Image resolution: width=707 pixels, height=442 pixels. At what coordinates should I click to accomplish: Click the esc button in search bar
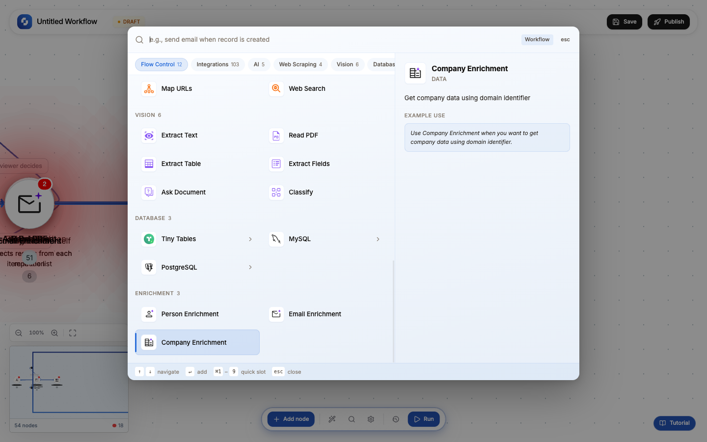tap(565, 40)
